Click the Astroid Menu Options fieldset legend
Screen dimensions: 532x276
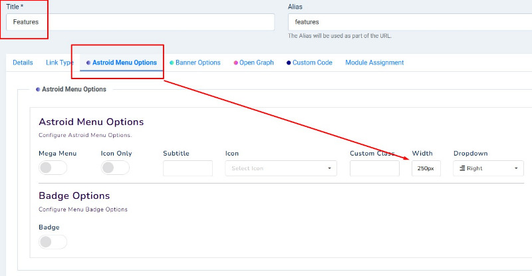(x=71, y=89)
